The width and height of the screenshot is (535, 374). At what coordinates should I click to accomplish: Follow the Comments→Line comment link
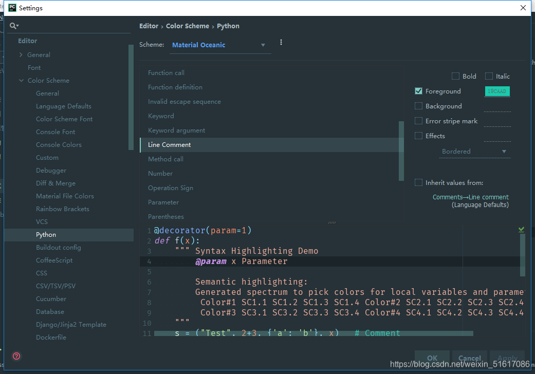point(471,197)
